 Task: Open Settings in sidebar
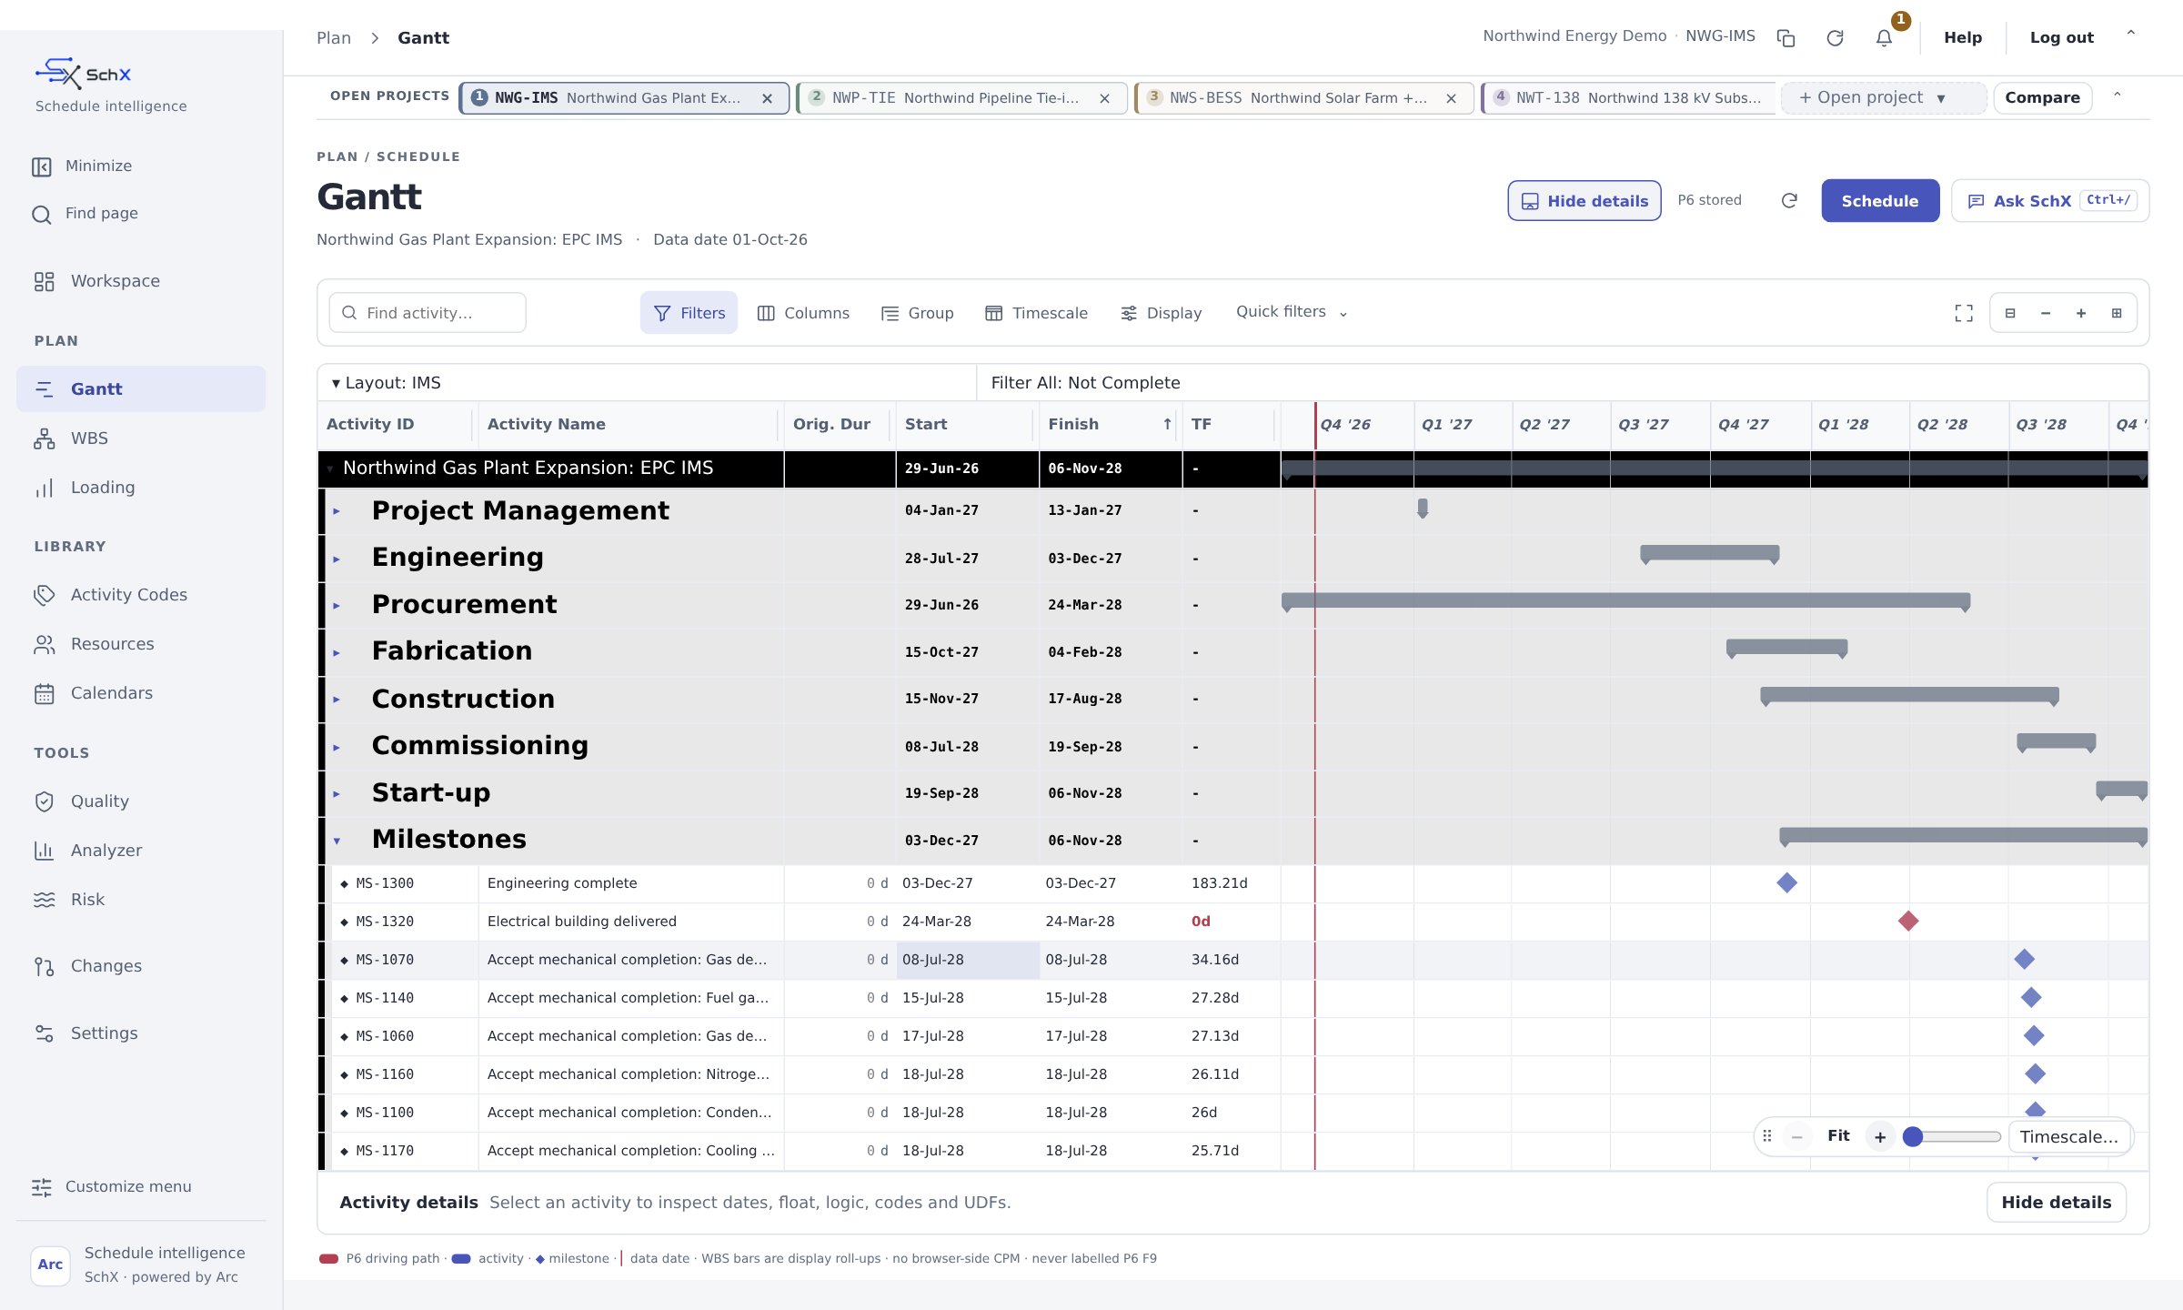[x=141, y=1033]
